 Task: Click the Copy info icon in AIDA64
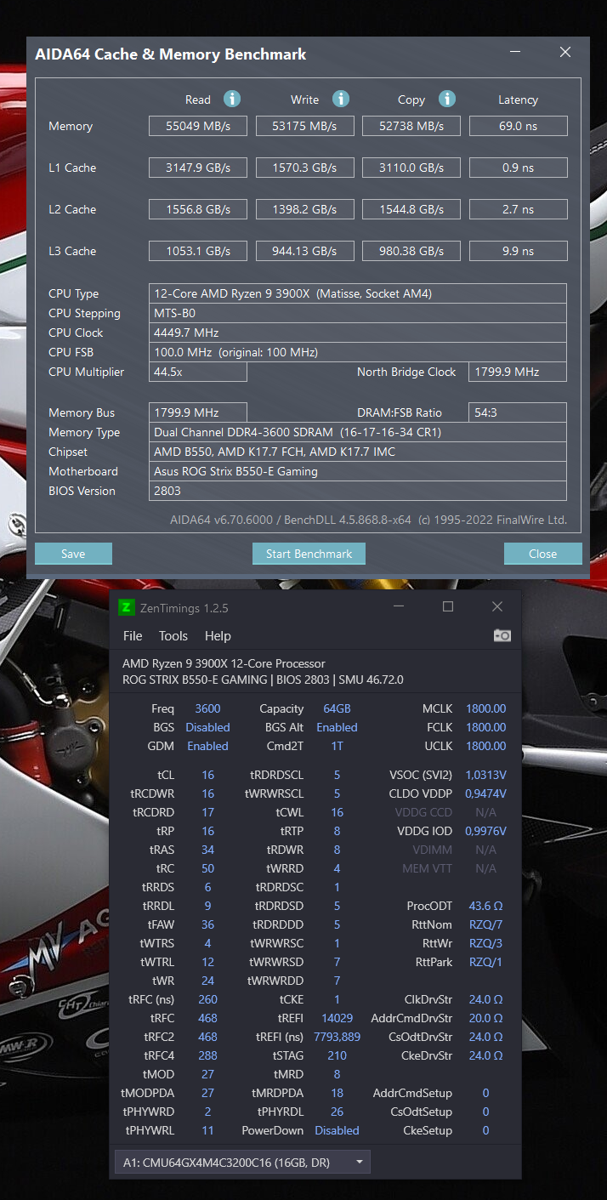447,99
